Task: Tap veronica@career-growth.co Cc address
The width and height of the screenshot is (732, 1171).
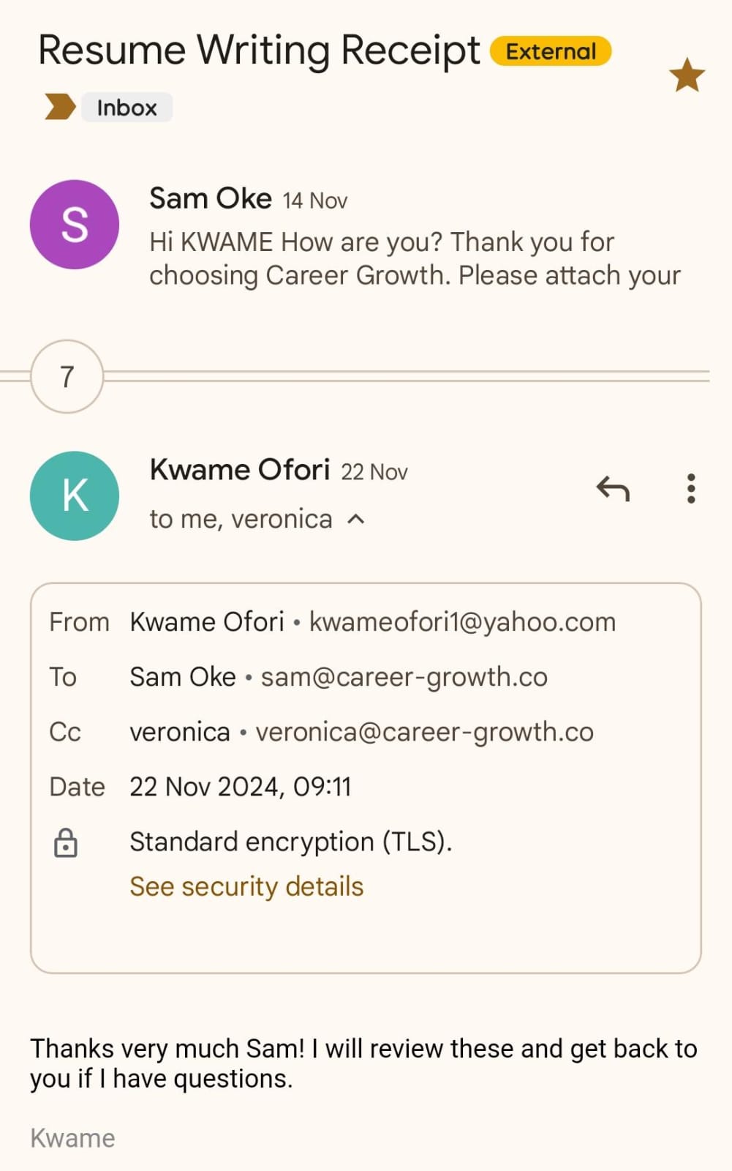Action: pyautogui.click(x=424, y=732)
